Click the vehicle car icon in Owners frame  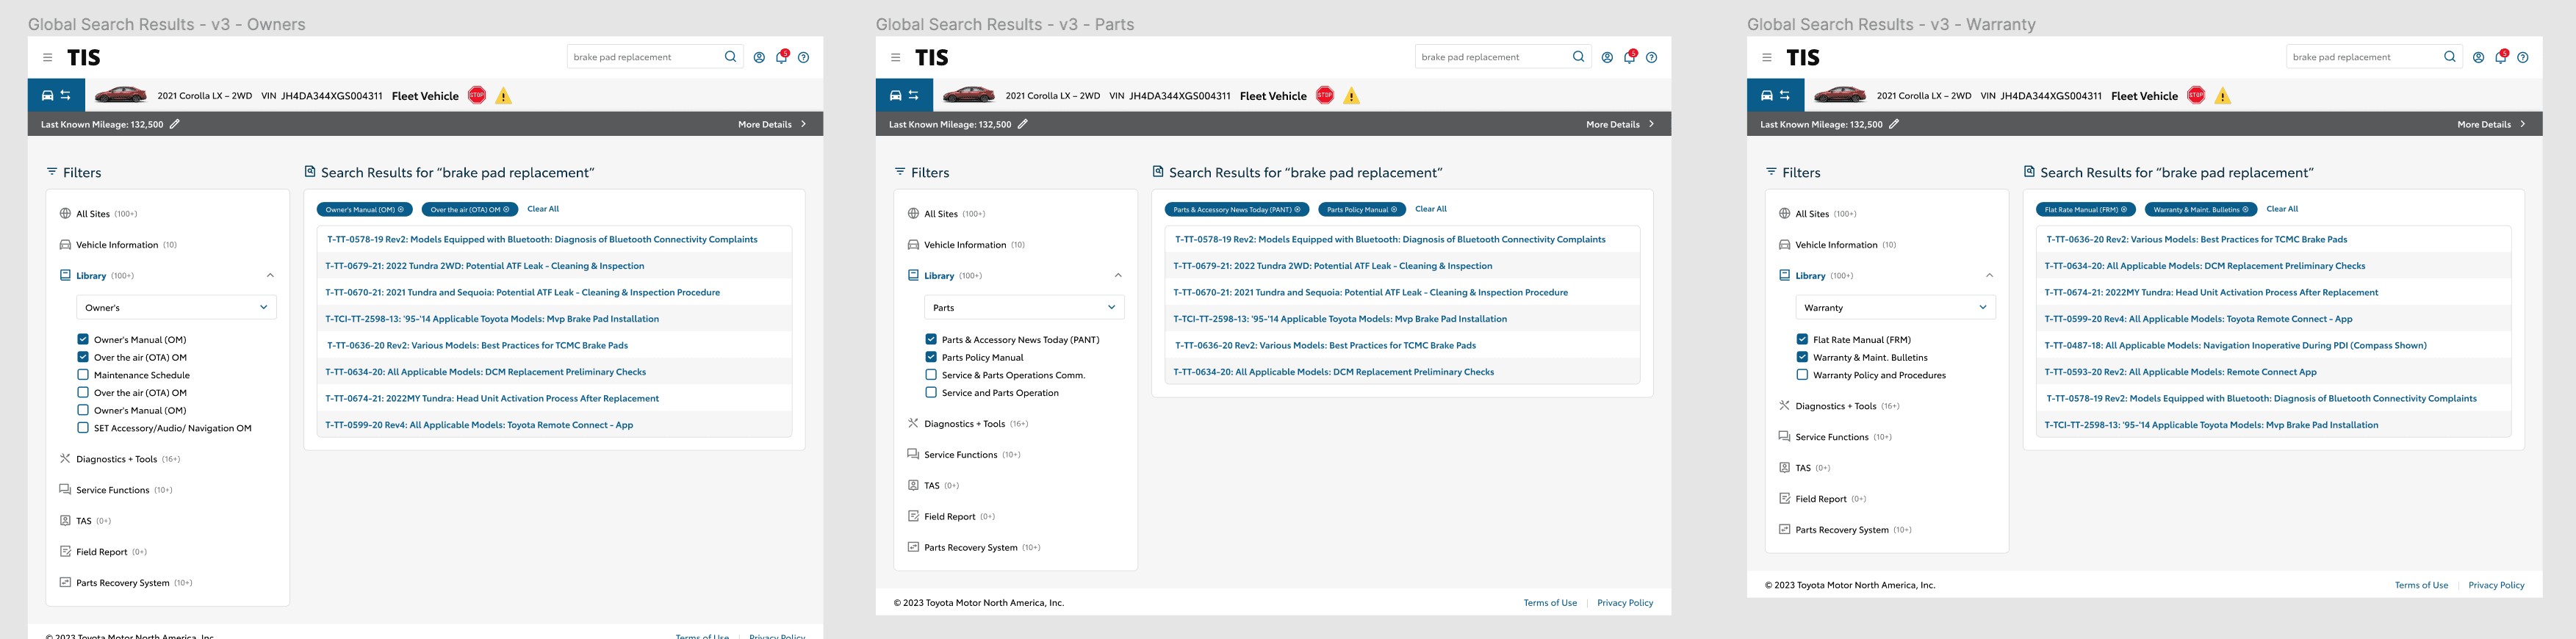pyautogui.click(x=47, y=95)
